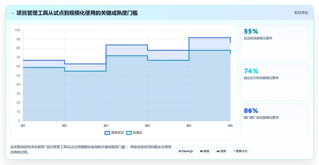
Task: Click the M4 x-axis label
Action: coord(148,126)
